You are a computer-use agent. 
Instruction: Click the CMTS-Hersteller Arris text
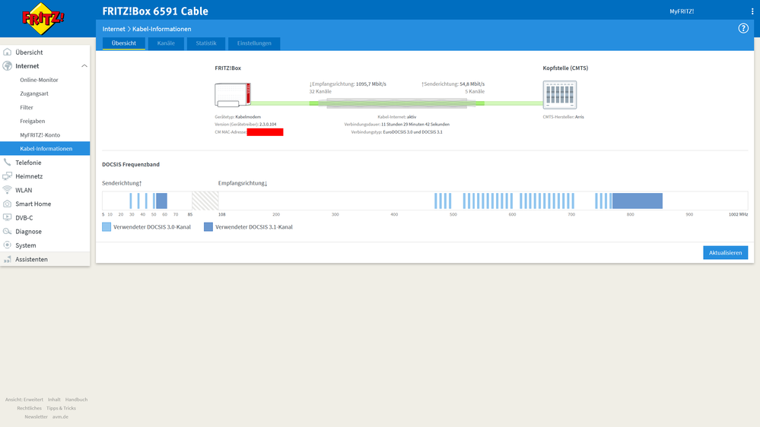tap(563, 117)
